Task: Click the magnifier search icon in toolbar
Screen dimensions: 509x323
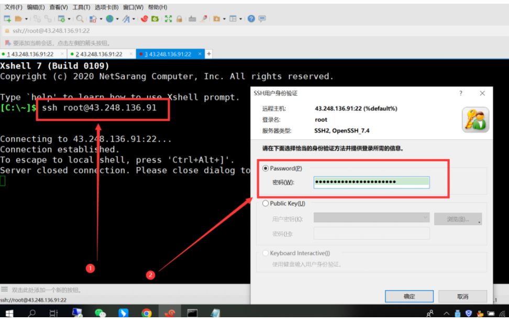Action: (80, 19)
